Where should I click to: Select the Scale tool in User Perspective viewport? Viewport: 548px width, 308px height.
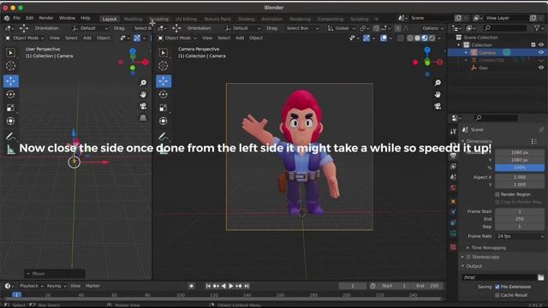(x=11, y=108)
